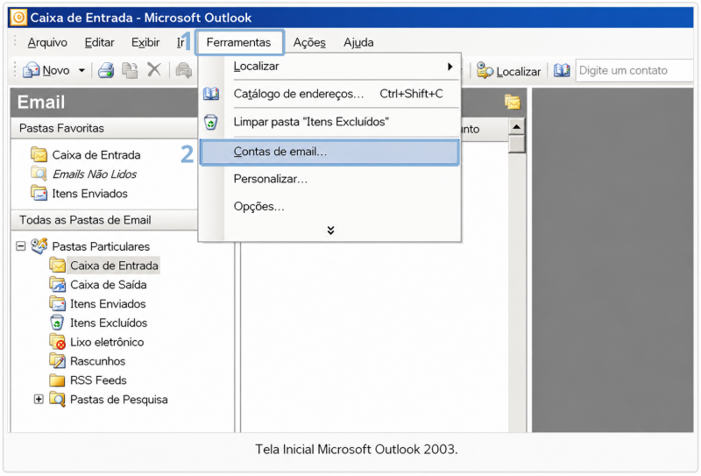Open the Ferramentas menu
Screen dimensions: 701x476
coord(238,42)
